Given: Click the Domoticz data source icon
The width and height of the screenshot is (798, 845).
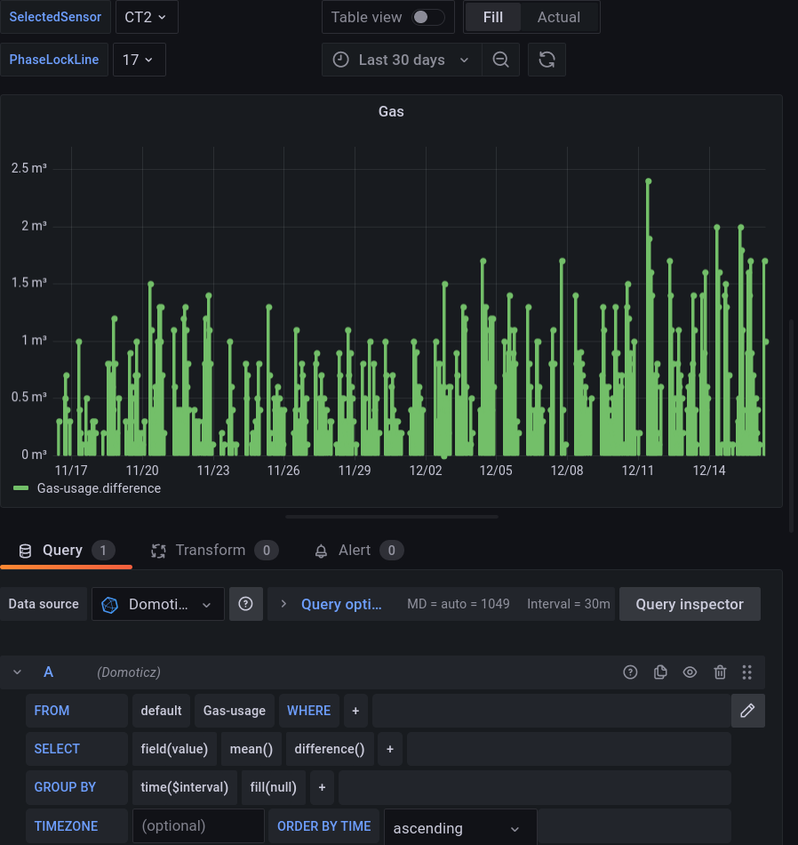Looking at the screenshot, I should (x=109, y=604).
